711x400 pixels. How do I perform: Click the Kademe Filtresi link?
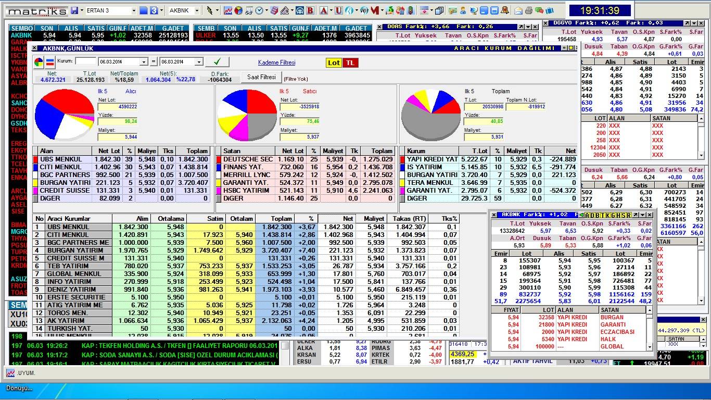pyautogui.click(x=276, y=63)
